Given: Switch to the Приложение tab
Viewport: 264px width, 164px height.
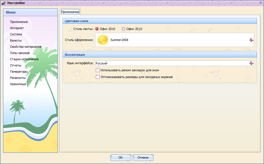Looking at the screenshot, I should coord(70,12).
